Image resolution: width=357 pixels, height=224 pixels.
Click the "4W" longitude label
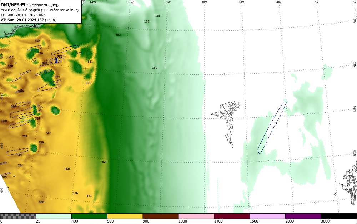click(x=279, y=2)
